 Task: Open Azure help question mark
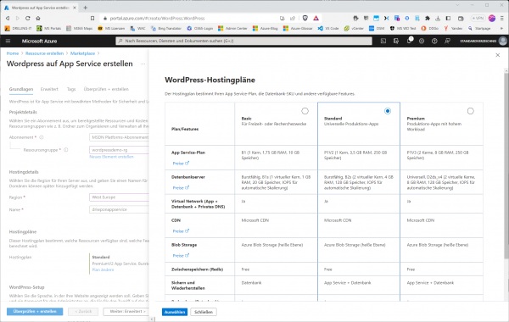click(x=434, y=41)
